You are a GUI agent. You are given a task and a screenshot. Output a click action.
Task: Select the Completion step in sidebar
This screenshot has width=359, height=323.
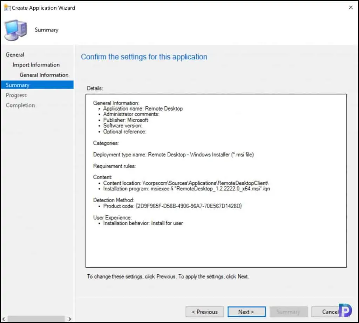click(20, 105)
